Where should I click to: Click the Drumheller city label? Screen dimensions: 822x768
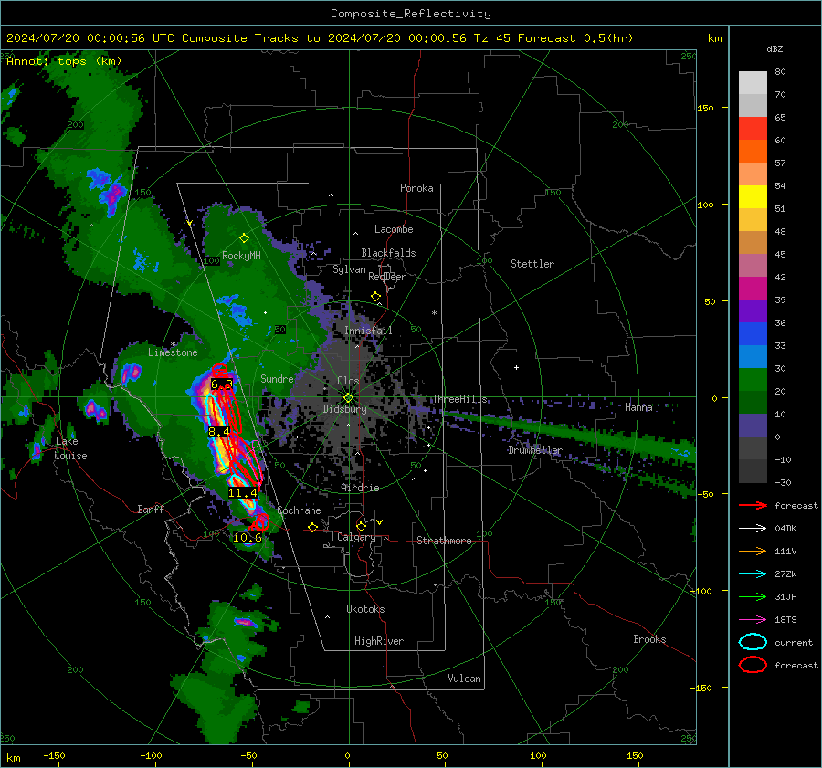point(534,450)
